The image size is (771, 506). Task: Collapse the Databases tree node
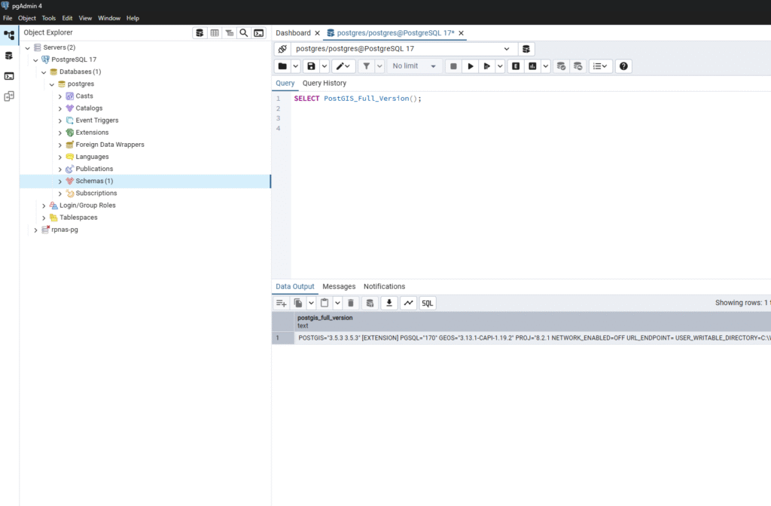tap(44, 72)
